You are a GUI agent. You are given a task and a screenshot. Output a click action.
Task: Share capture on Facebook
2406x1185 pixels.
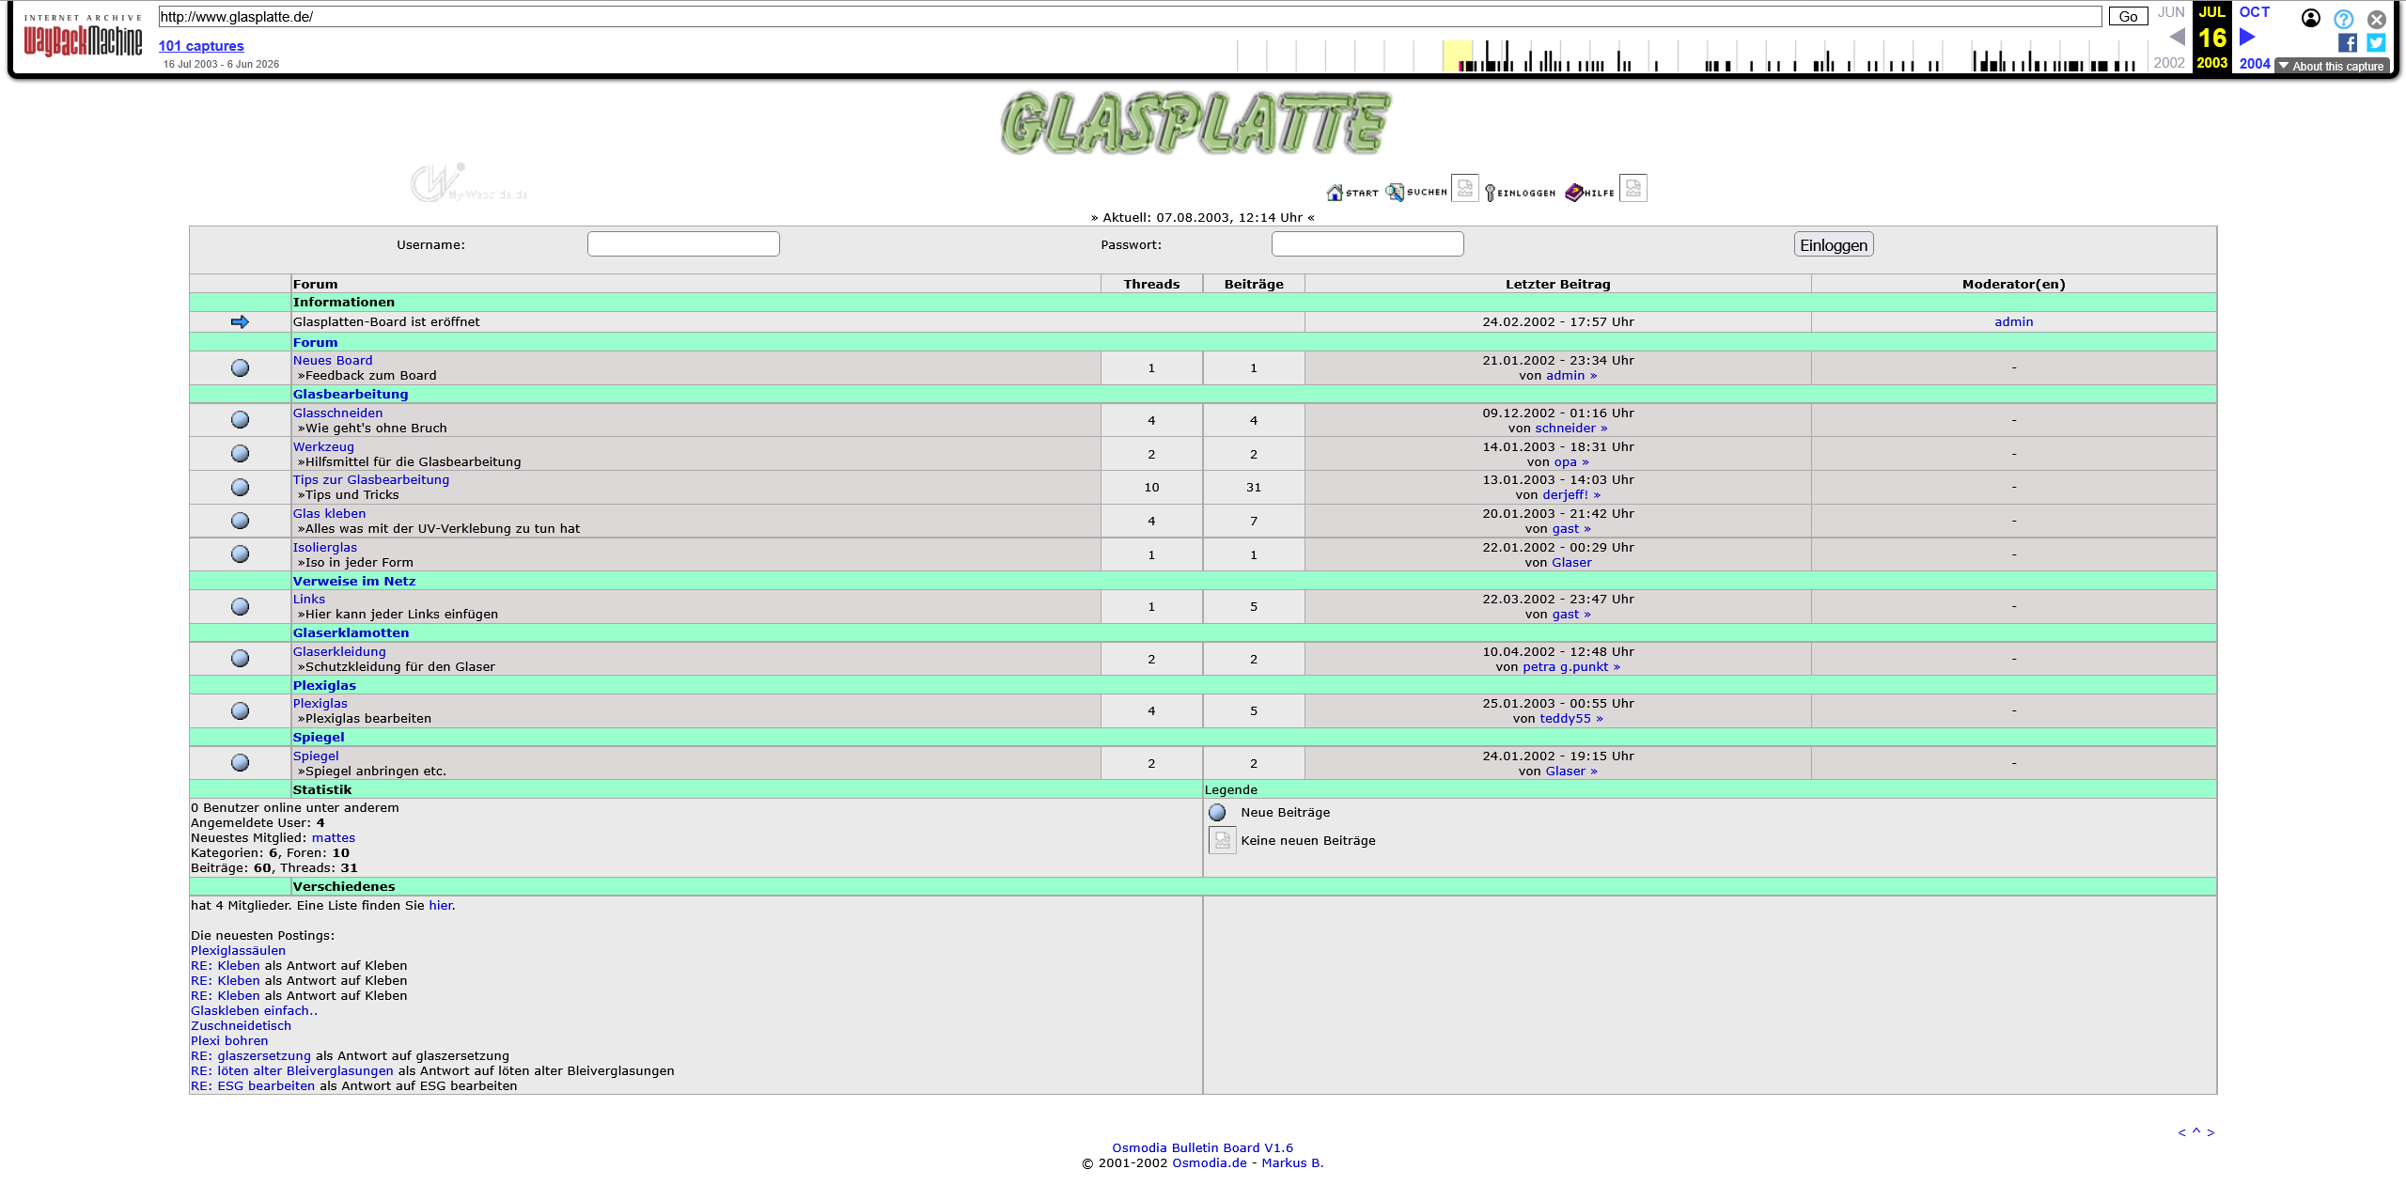2348,42
